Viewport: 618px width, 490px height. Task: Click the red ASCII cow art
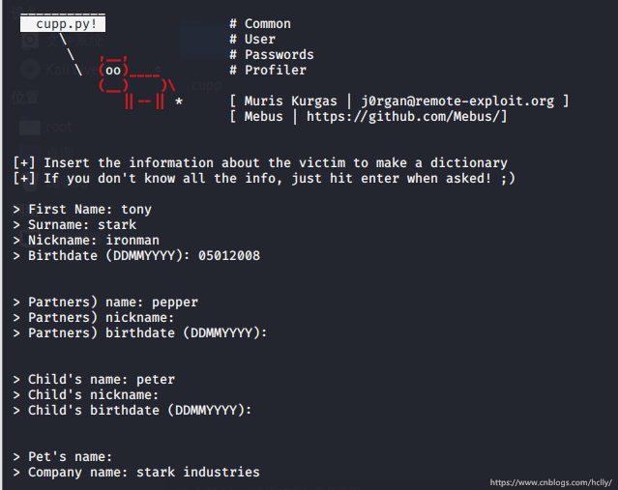(135, 84)
